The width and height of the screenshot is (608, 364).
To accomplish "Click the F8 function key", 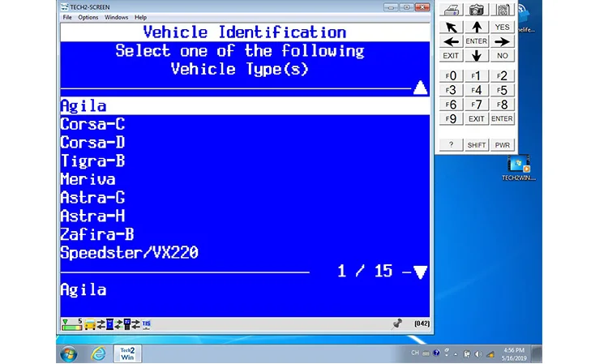I will (x=502, y=105).
